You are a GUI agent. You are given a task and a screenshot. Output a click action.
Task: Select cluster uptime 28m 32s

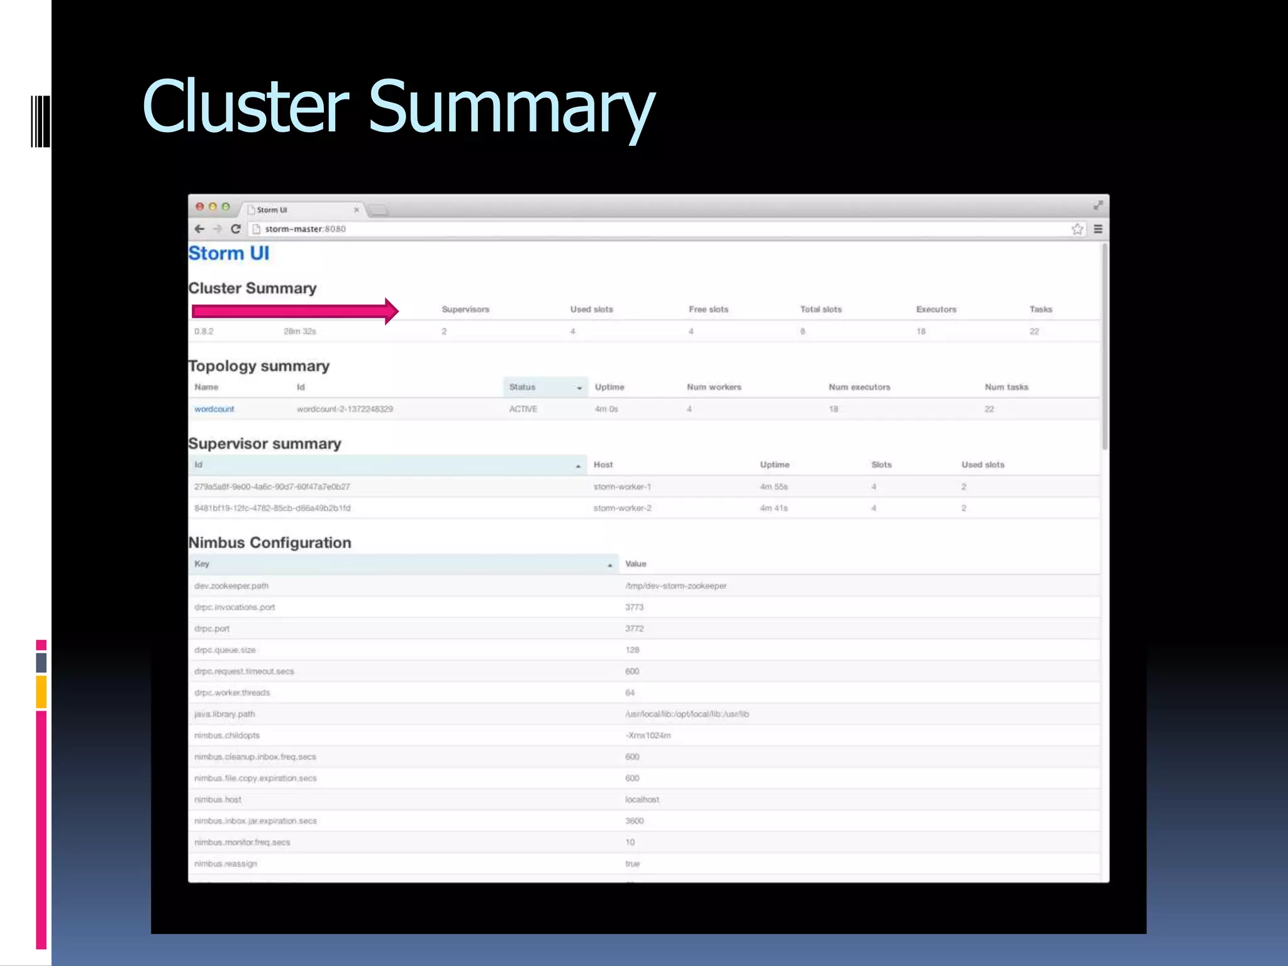click(300, 331)
